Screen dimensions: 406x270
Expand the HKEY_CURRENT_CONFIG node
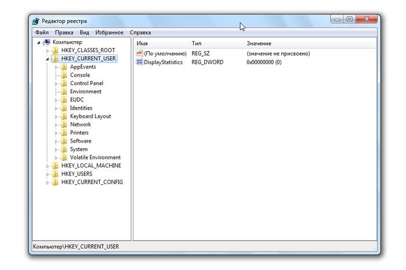tap(48, 182)
